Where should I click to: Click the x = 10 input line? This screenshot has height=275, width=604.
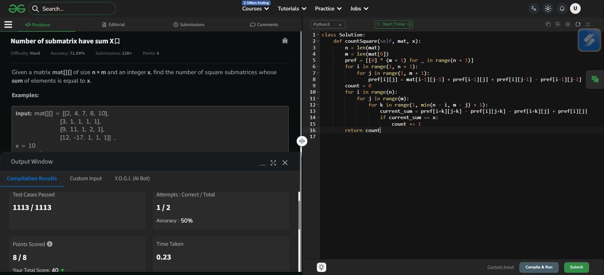click(25, 145)
